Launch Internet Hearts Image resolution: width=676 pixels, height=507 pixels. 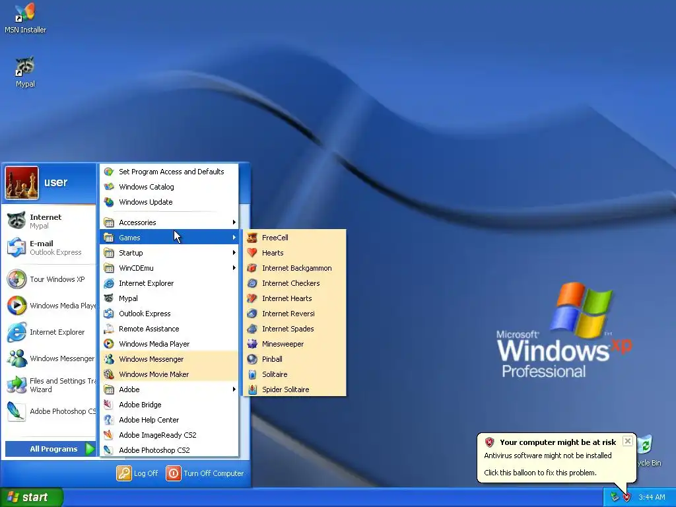click(x=294, y=298)
